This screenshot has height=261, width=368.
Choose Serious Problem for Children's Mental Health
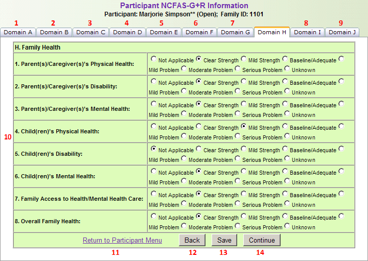tap(238, 181)
